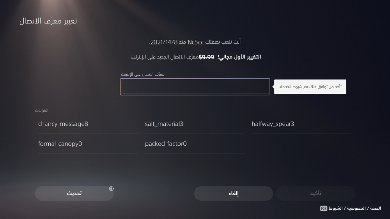Screen dimensions: 390x219
Task: Choose packed-factor0 as online ID
Action: pyautogui.click(x=195, y=144)
